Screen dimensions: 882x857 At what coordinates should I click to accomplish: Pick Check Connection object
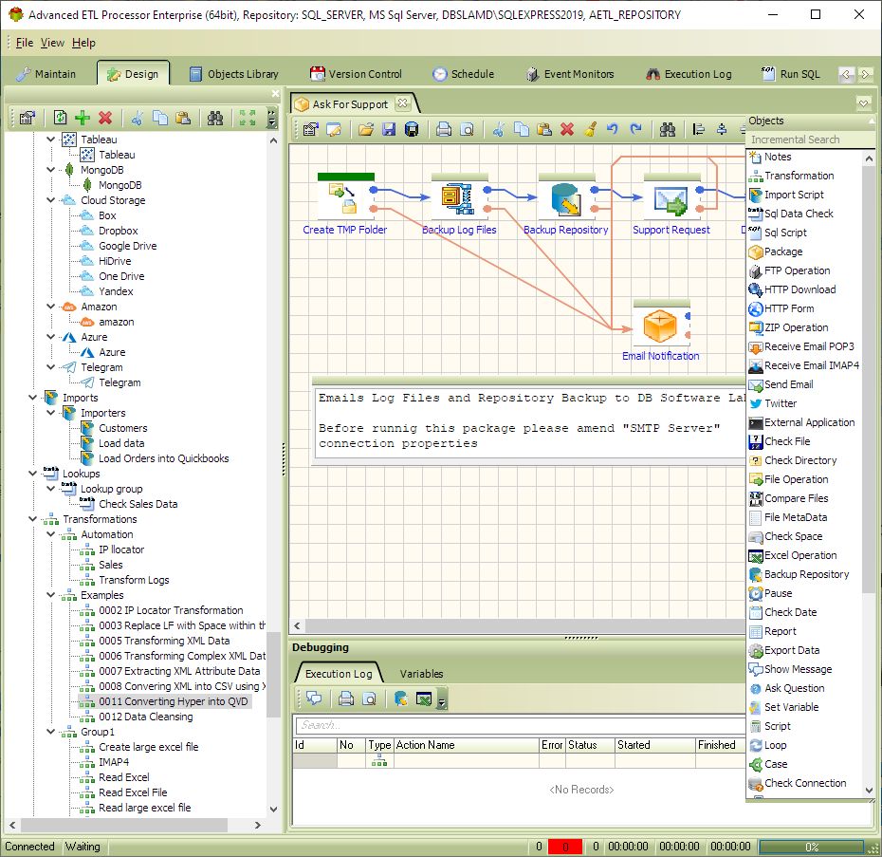(x=805, y=783)
